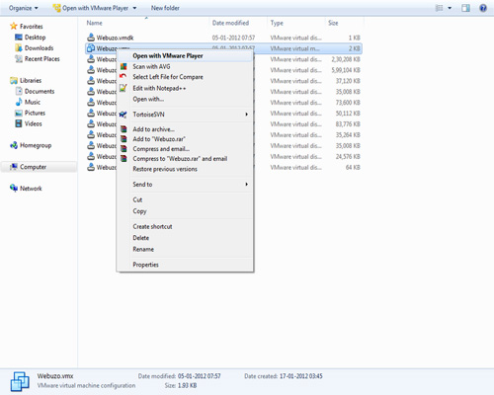This screenshot has width=494, height=395.
Task: Open Desktop in the navigation pane
Action: click(31, 38)
